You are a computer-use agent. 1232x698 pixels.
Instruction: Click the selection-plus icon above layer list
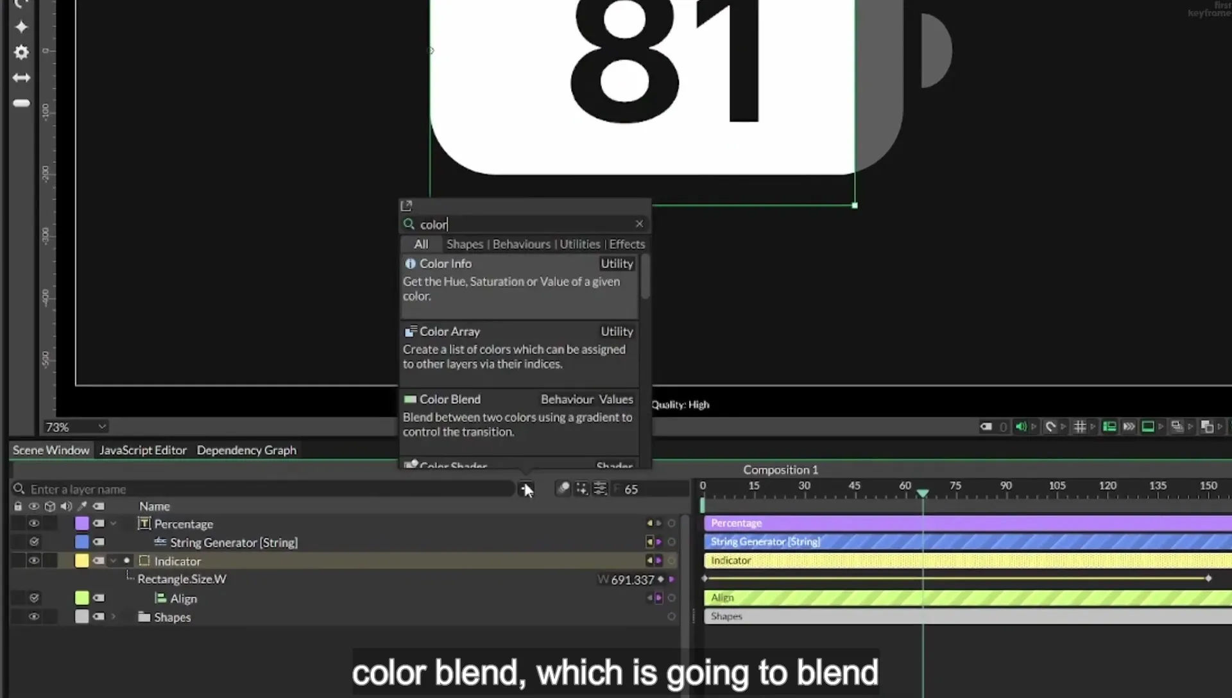coord(581,489)
